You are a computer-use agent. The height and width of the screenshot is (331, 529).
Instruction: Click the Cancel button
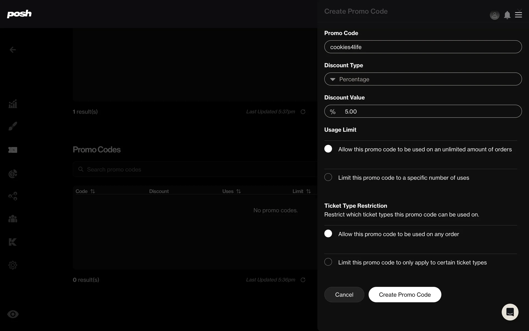tap(344, 295)
